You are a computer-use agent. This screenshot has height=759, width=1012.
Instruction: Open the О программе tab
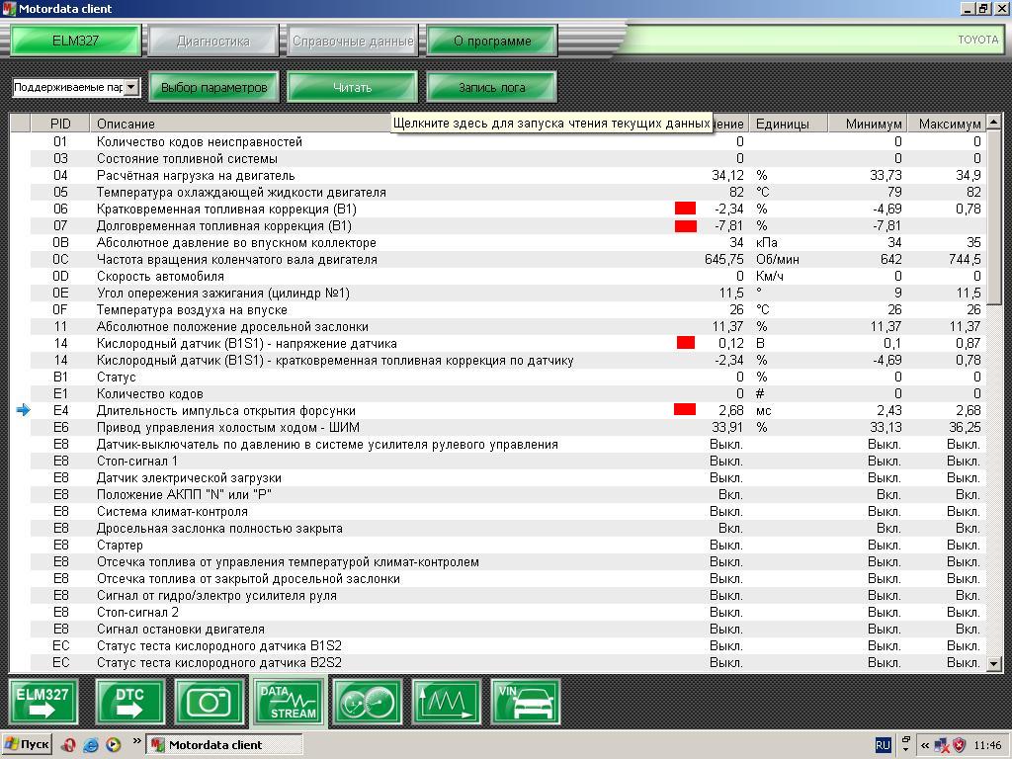point(492,41)
